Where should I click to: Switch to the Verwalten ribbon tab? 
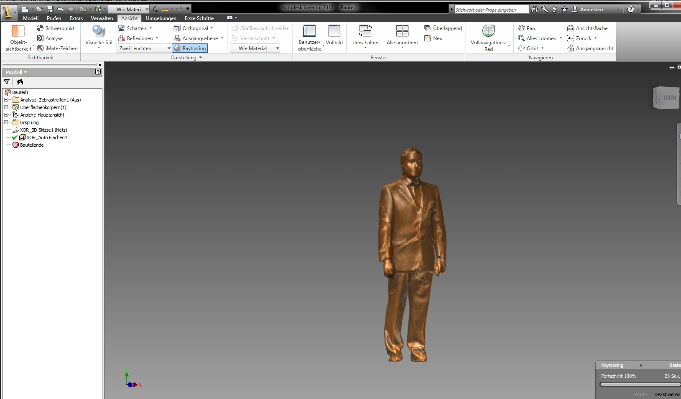[102, 18]
